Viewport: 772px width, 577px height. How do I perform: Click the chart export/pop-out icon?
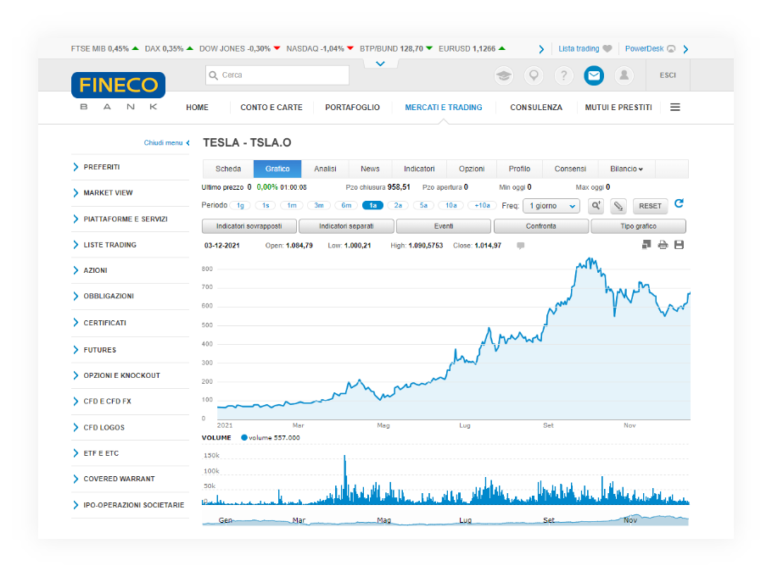click(646, 245)
